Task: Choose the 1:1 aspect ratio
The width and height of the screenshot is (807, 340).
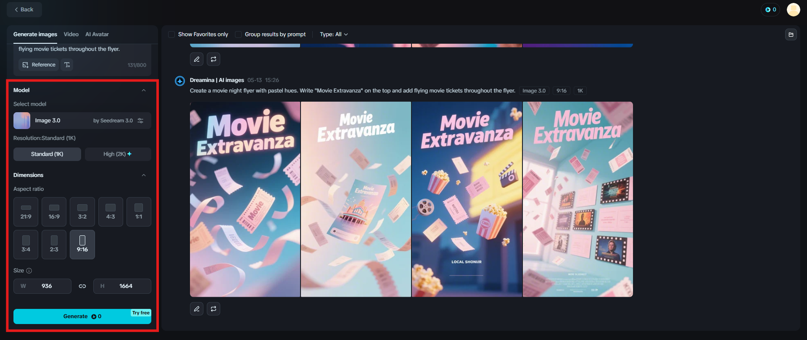Action: tap(139, 212)
